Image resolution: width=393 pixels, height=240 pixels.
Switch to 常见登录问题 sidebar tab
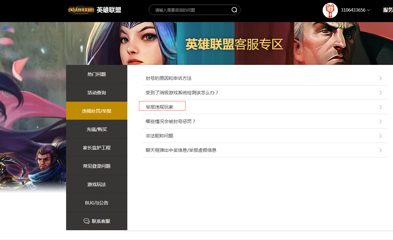point(97,166)
